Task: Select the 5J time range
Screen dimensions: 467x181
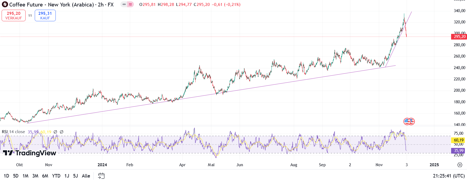Action: point(75,176)
